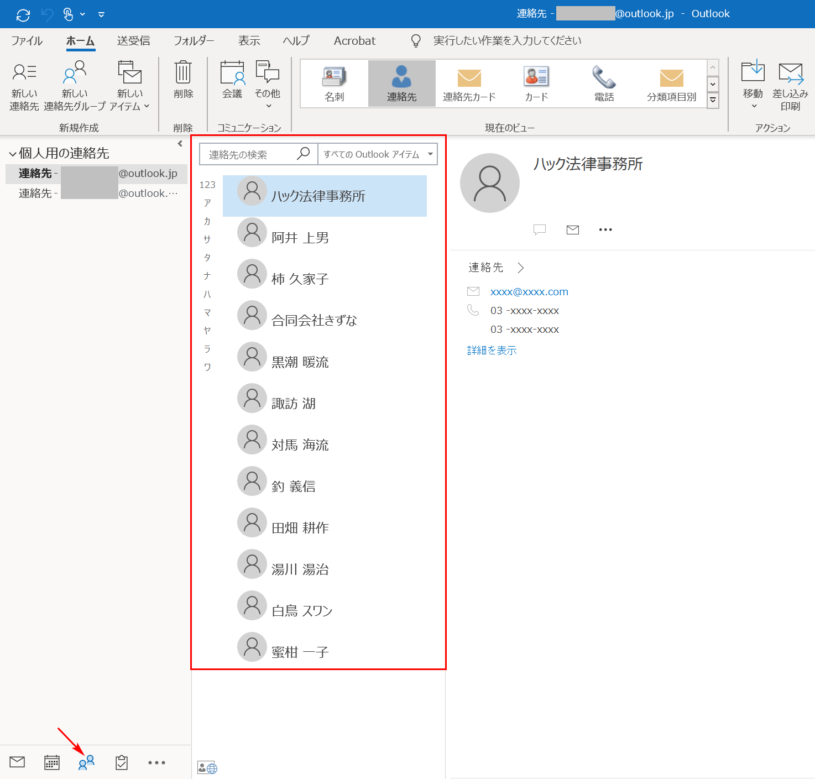Send email via envelope icon under contact name

pos(572,229)
